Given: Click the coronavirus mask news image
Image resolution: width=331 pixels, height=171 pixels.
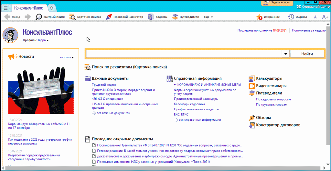Looking at the screenshot, I should [x=41, y=90].
